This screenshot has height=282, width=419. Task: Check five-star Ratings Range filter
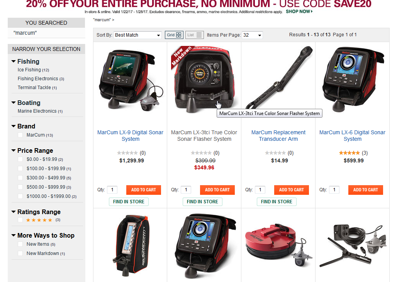click(20, 220)
